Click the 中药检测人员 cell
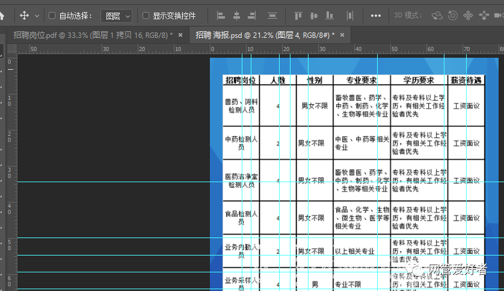Image resolution: width=504 pixels, height=291 pixels. coord(241,143)
